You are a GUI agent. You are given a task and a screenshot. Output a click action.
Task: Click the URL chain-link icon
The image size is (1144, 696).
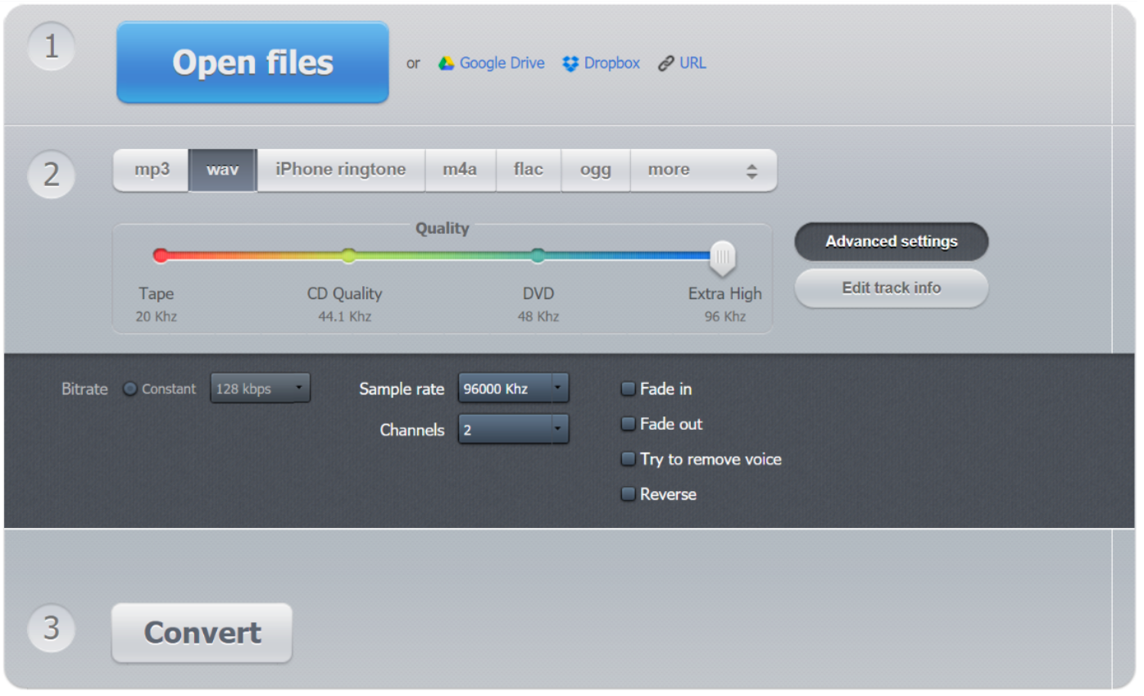click(666, 63)
